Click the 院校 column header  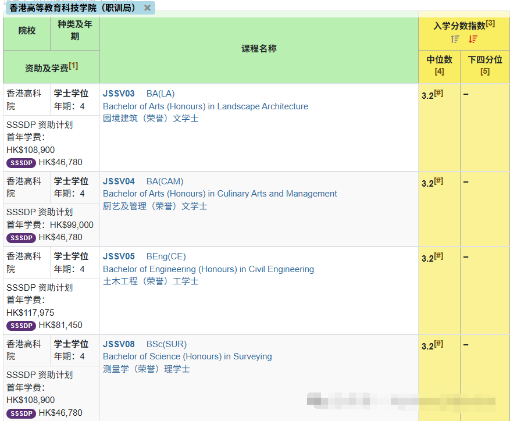27,31
